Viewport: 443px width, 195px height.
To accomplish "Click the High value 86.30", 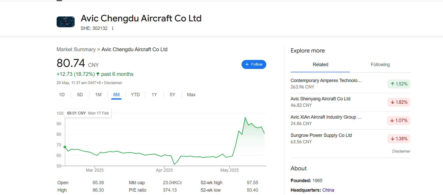I will [98, 190].
